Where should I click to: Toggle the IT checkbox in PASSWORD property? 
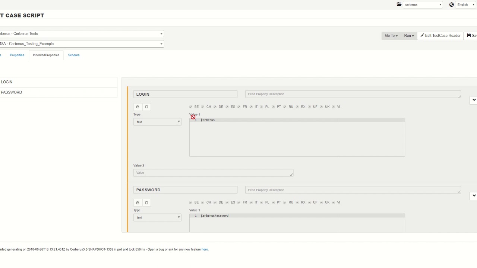click(x=251, y=202)
